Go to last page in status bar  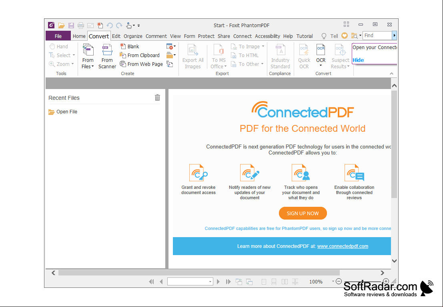[x=228, y=281]
